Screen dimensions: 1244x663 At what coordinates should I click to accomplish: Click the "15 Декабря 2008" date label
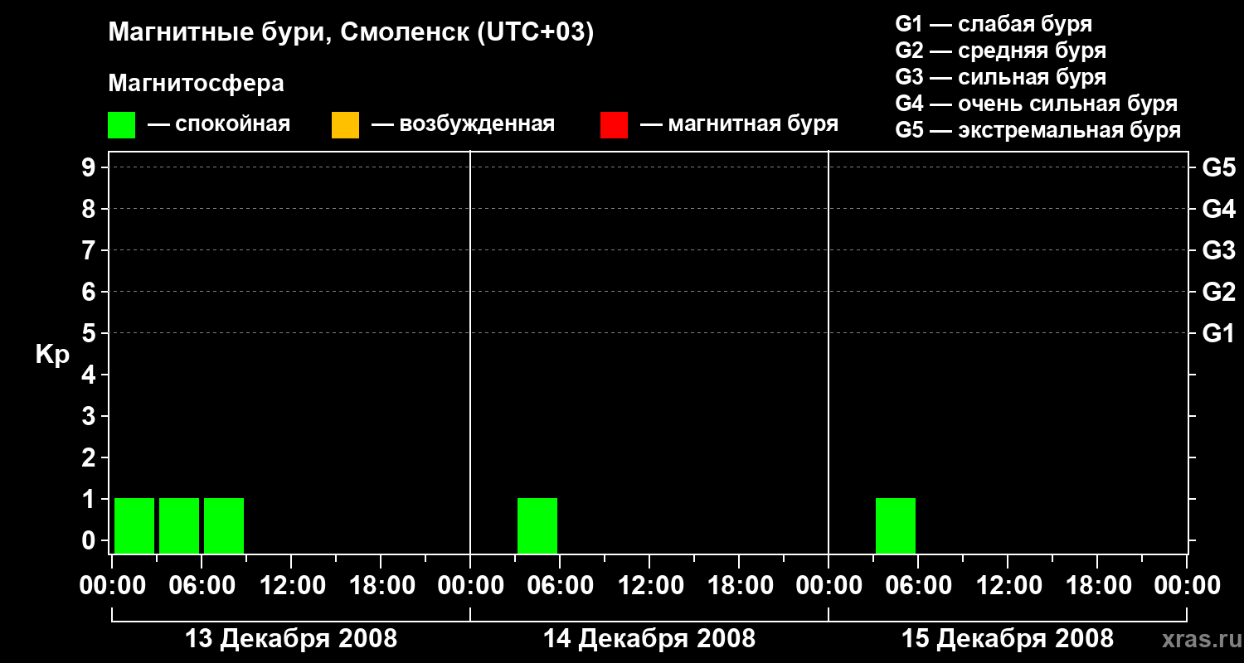pyautogui.click(x=1008, y=639)
